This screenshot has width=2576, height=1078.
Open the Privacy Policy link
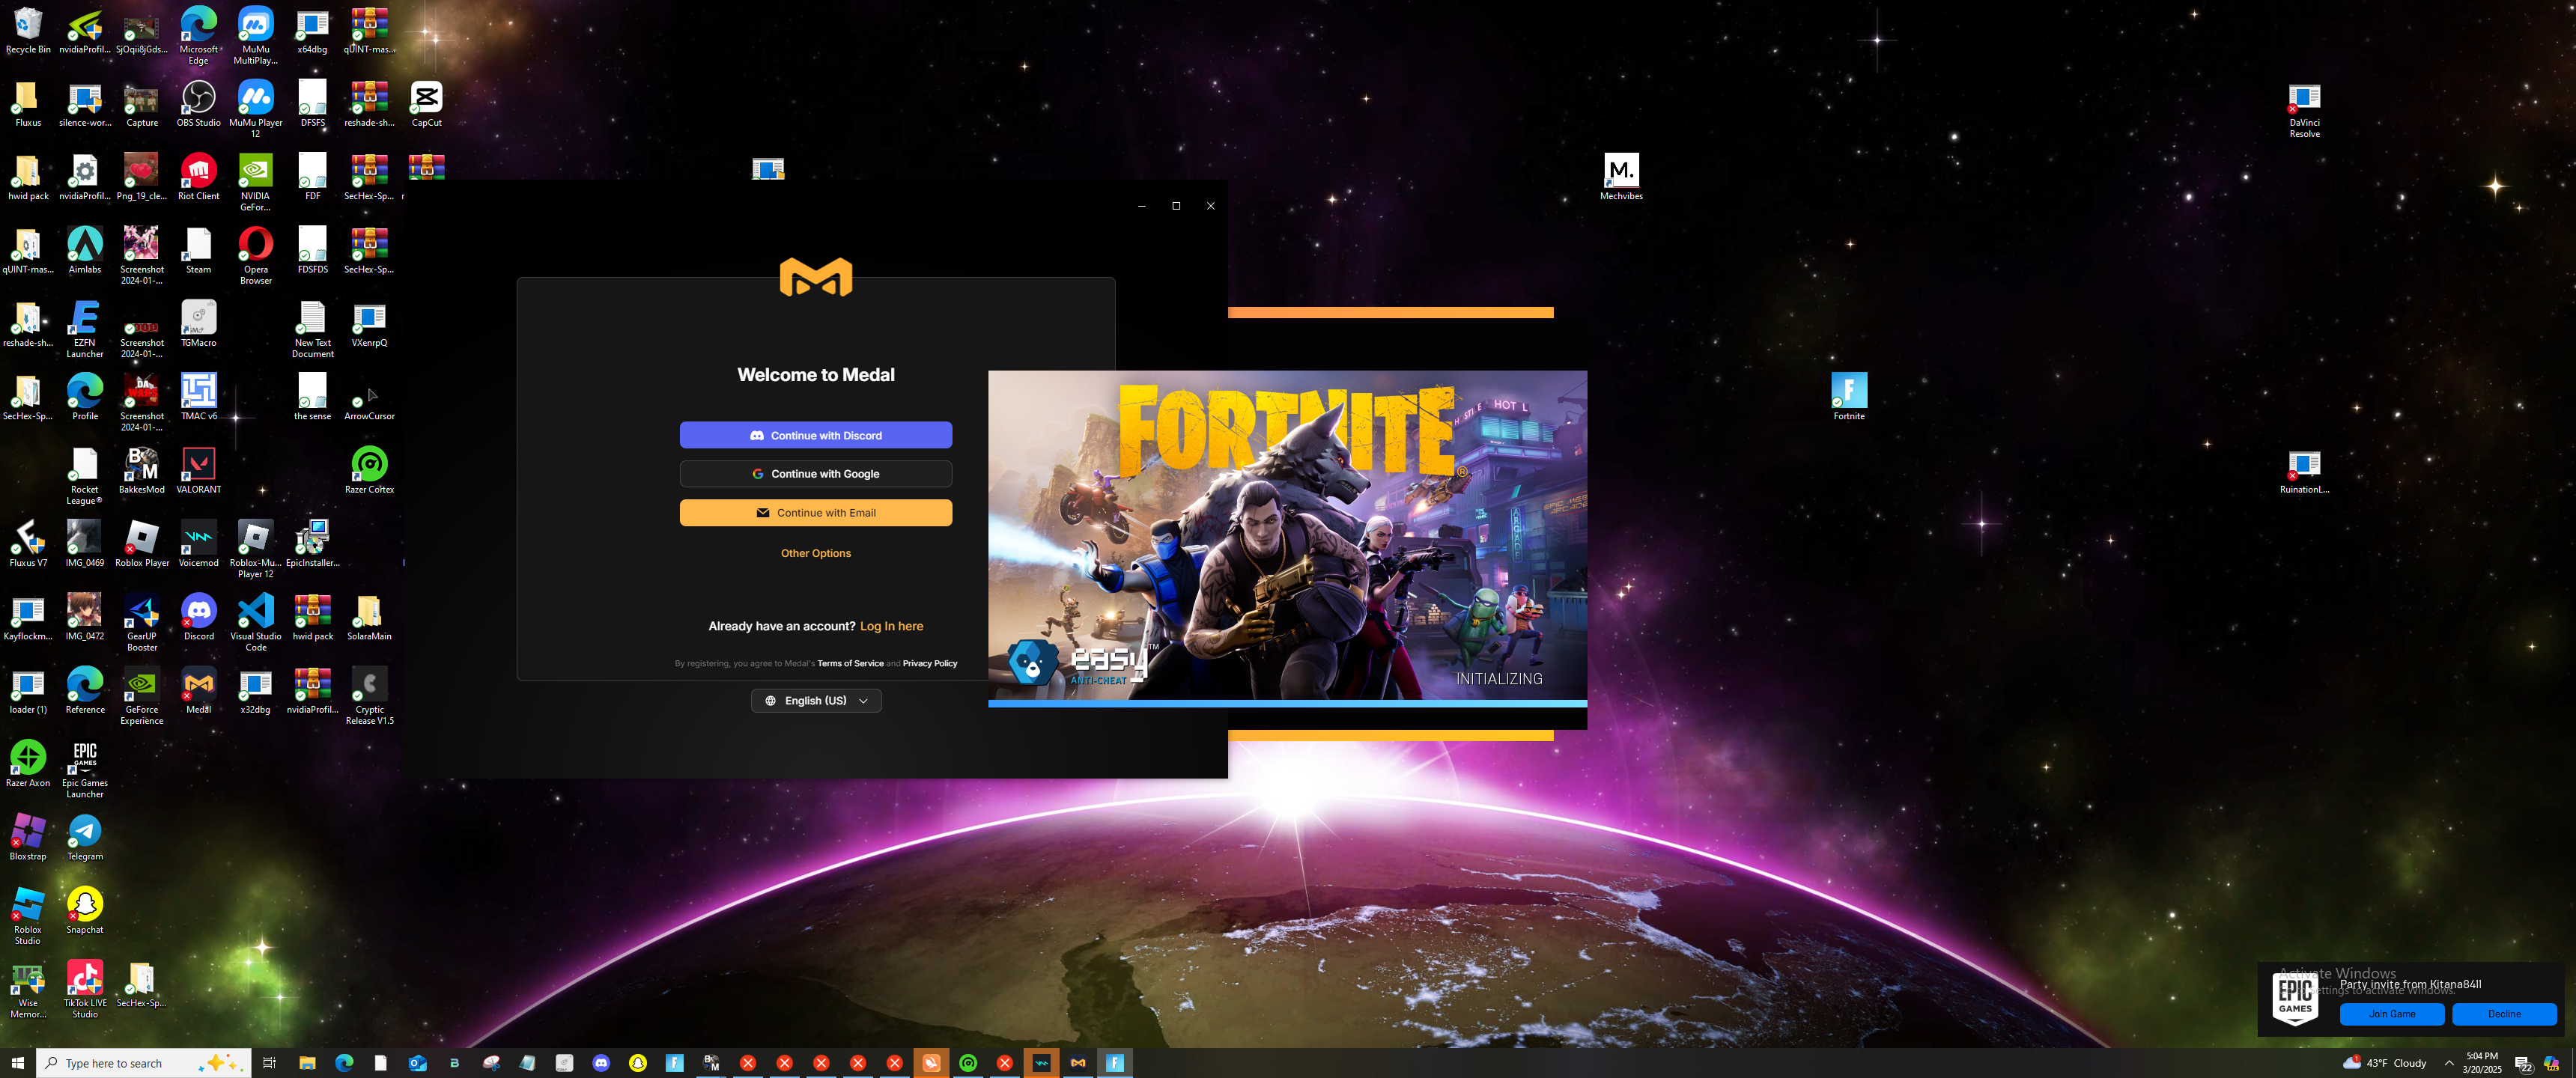point(929,663)
